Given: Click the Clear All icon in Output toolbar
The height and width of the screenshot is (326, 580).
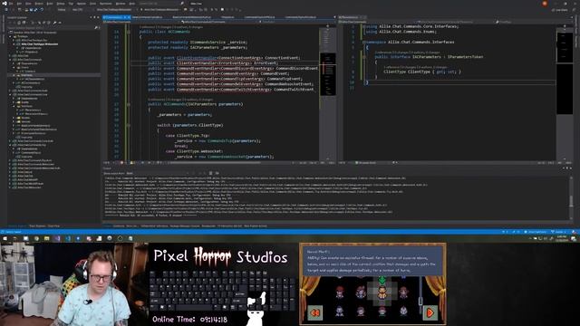Looking at the screenshot, I should pos(211,173).
